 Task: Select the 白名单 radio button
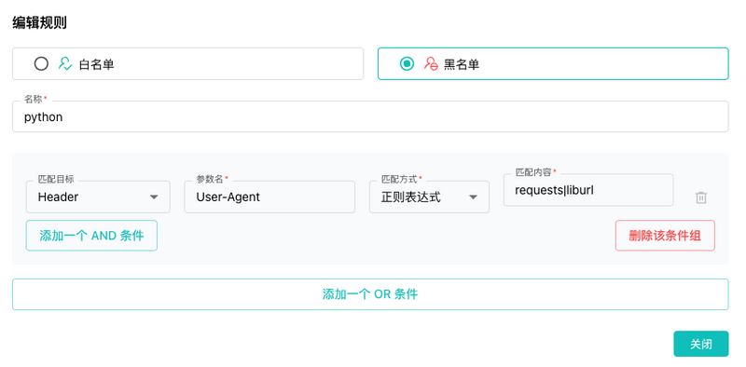pos(41,63)
